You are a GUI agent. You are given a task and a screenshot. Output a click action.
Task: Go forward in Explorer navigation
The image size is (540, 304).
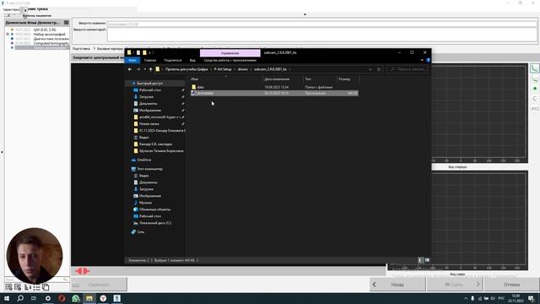pos(138,69)
